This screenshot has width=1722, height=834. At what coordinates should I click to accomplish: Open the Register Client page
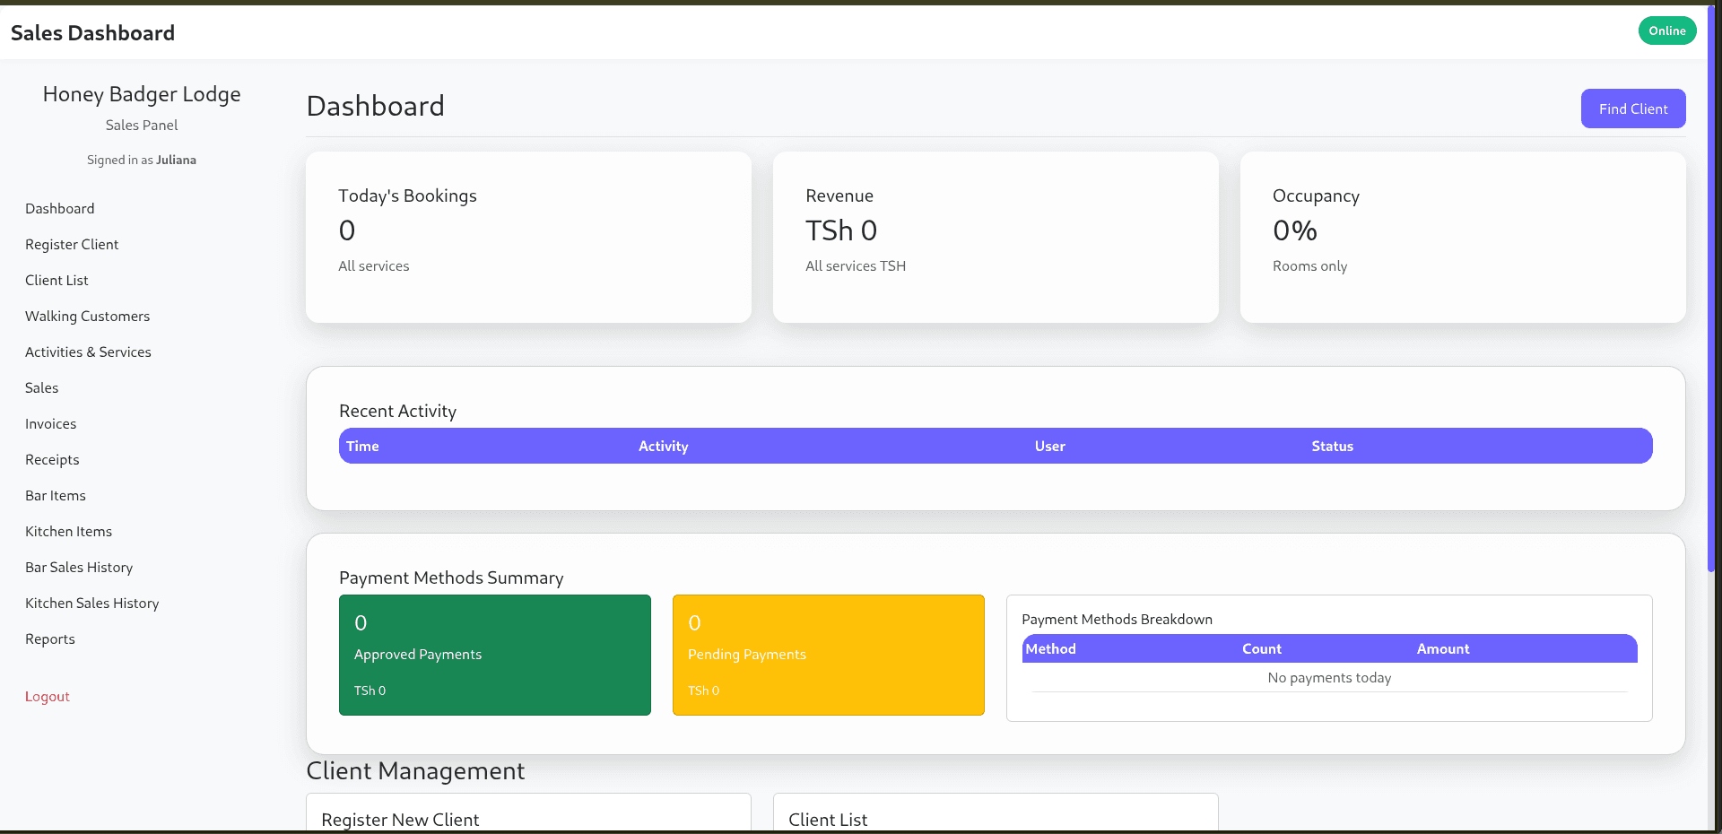pyautogui.click(x=72, y=244)
